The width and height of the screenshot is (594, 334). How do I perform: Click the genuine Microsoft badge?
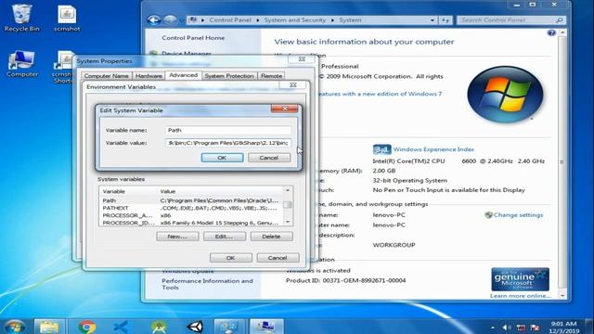click(520, 279)
